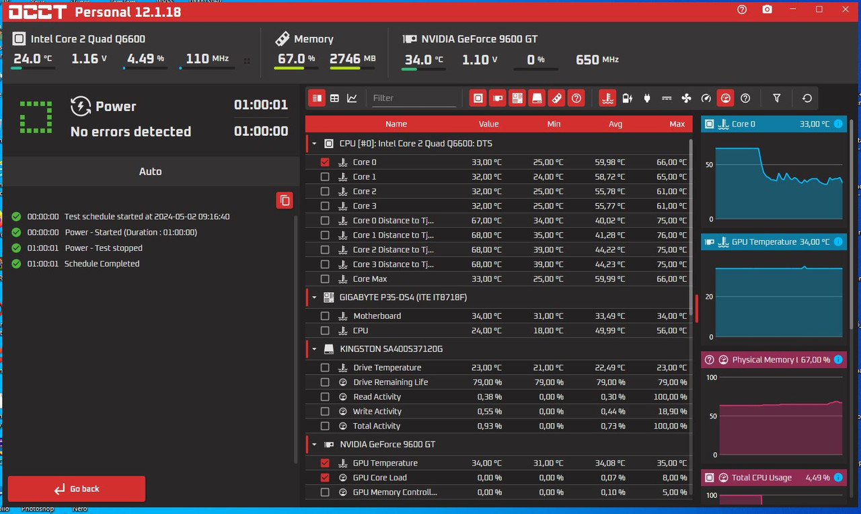Uncheck the Core 0 sensor checkbox
Screen dimensions: 861x514
click(325, 162)
